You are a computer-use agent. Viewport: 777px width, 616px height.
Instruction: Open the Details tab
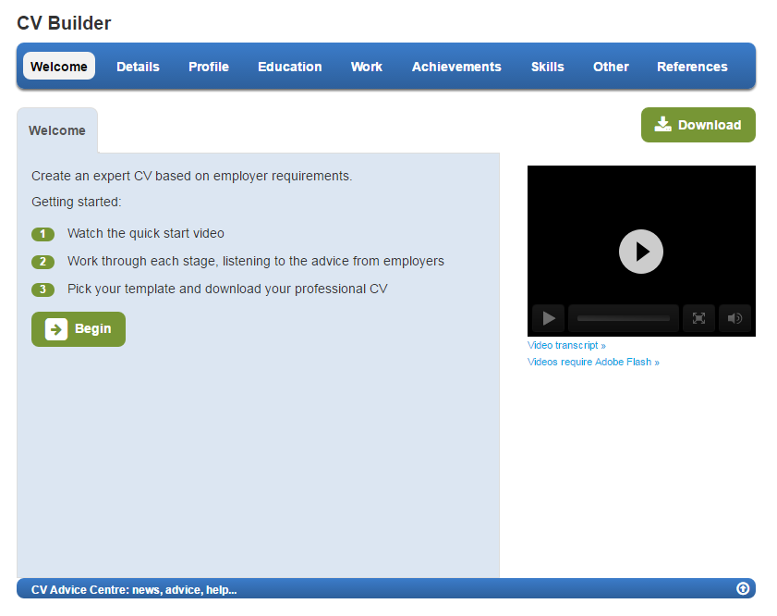tap(138, 67)
